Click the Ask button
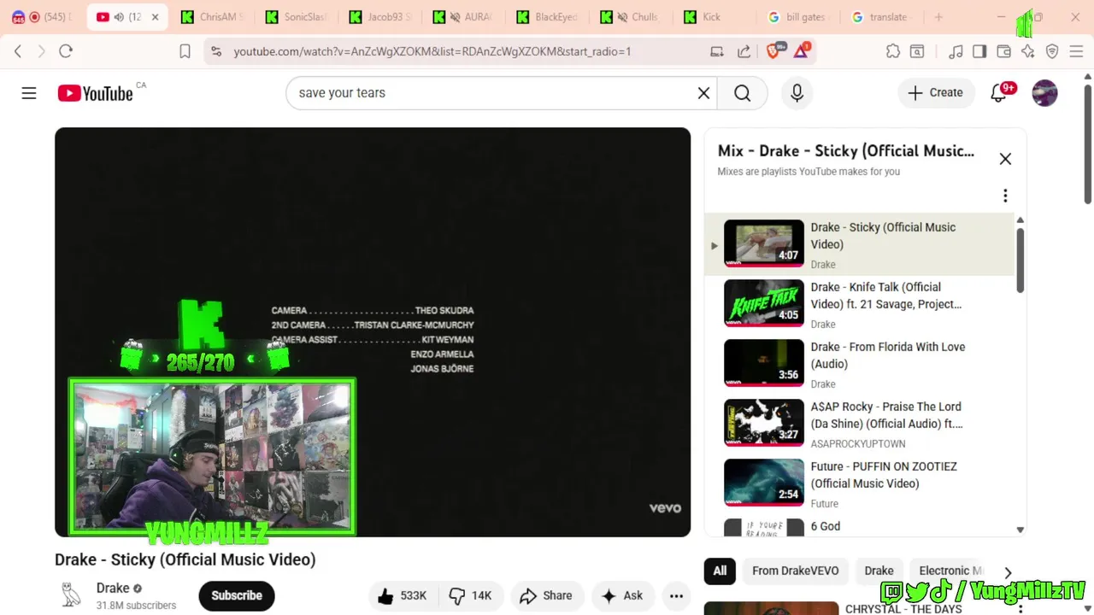This screenshot has width=1094, height=615. (622, 596)
